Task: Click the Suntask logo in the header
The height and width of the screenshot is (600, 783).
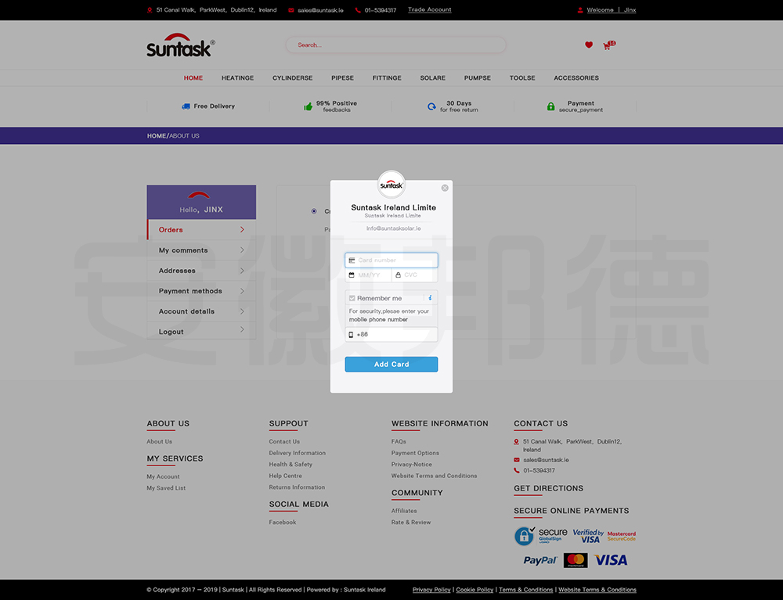Action: click(180, 46)
